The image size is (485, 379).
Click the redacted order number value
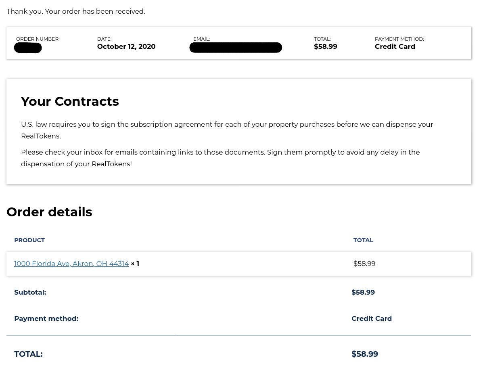(x=28, y=48)
